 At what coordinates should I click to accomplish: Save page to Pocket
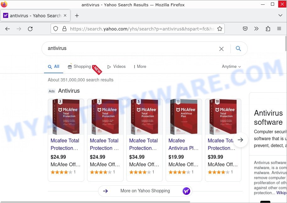(x=245, y=29)
